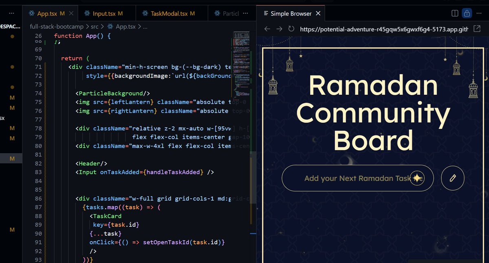
Task: Click tasks.map code on line 87
Action: pyautogui.click(x=100, y=207)
